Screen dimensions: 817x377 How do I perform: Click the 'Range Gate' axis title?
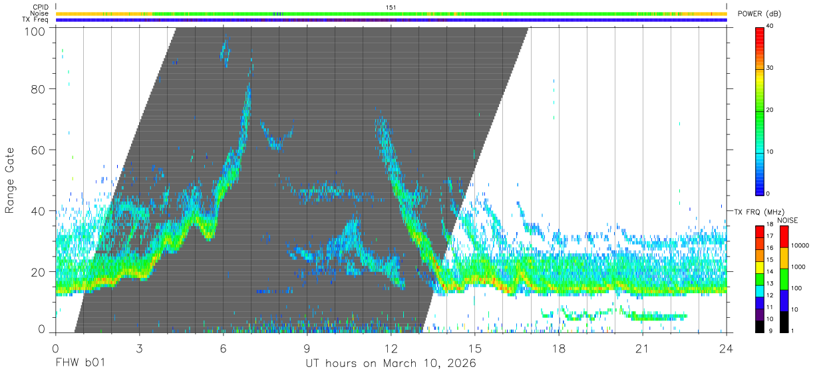[x=11, y=180]
